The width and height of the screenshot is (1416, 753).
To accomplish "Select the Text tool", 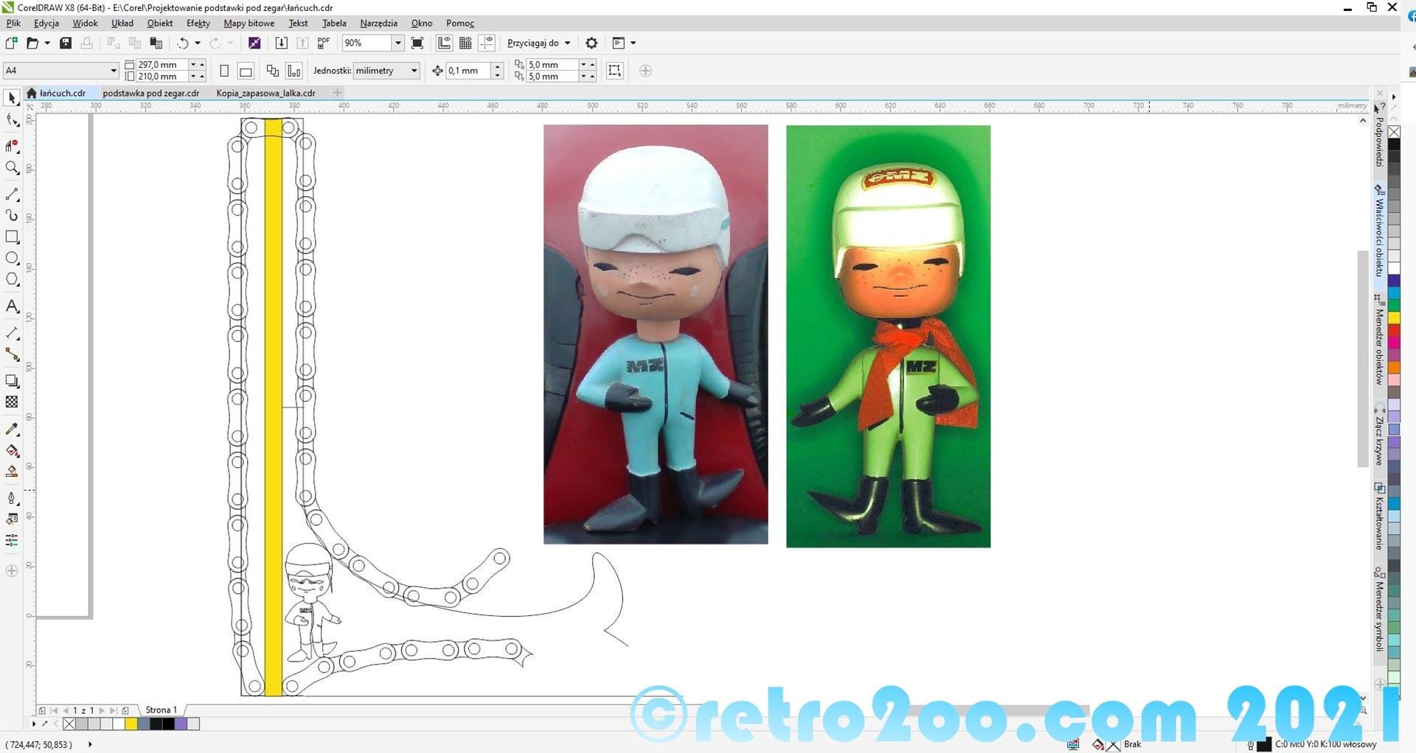I will tap(12, 307).
